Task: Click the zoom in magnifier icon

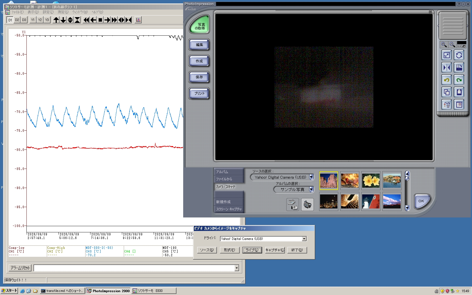Action: click(444, 45)
